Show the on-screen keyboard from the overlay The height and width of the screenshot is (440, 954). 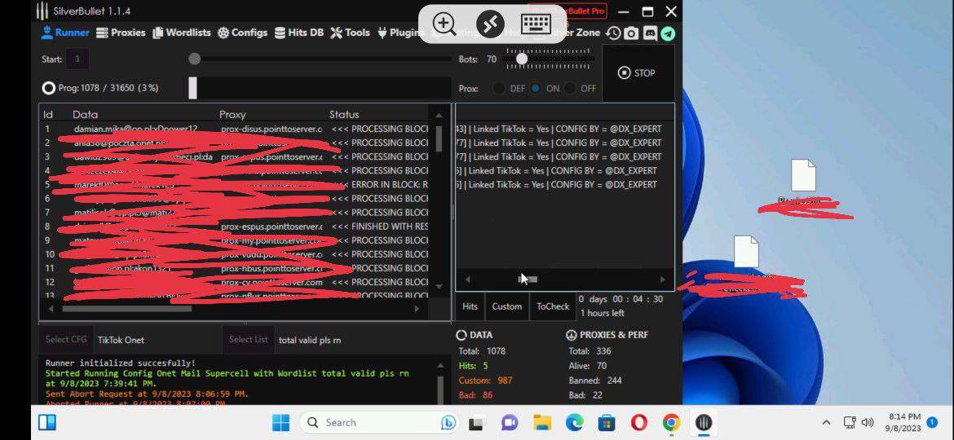[x=537, y=24]
